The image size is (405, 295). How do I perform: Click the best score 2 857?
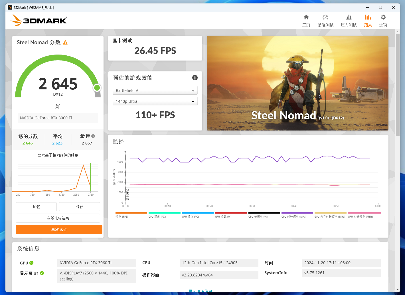click(87, 143)
